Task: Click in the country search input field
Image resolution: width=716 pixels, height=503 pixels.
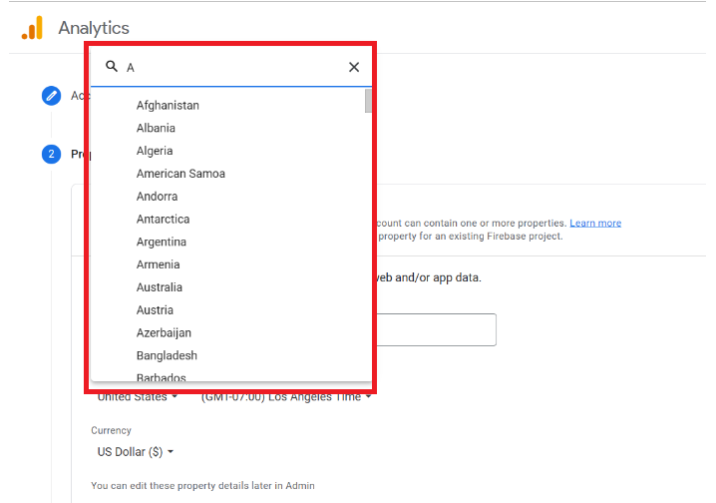Action: pyautogui.click(x=233, y=68)
